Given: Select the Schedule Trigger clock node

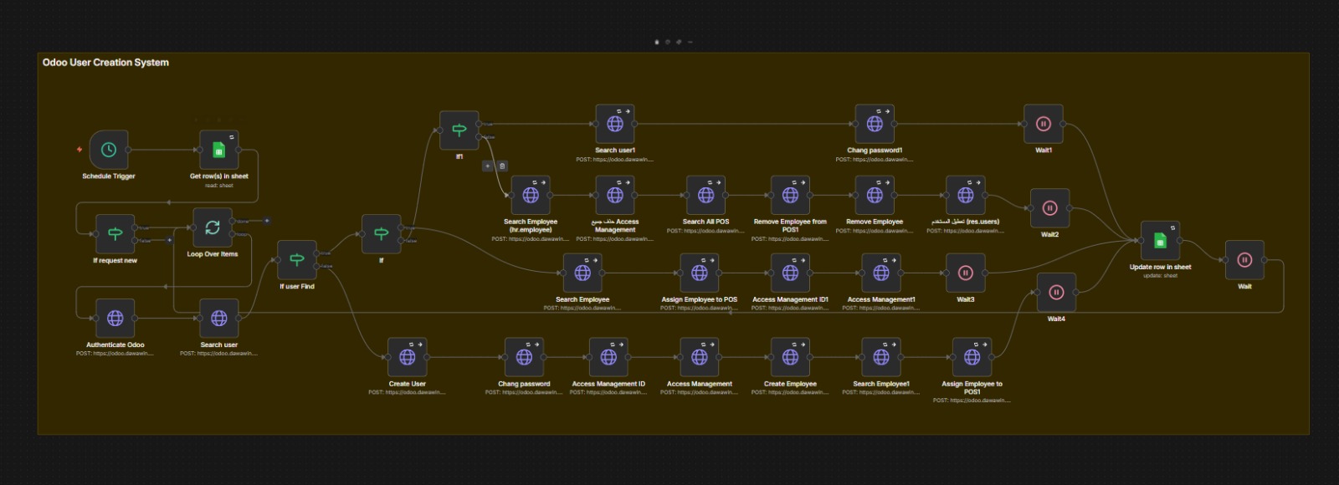Looking at the screenshot, I should (109, 150).
